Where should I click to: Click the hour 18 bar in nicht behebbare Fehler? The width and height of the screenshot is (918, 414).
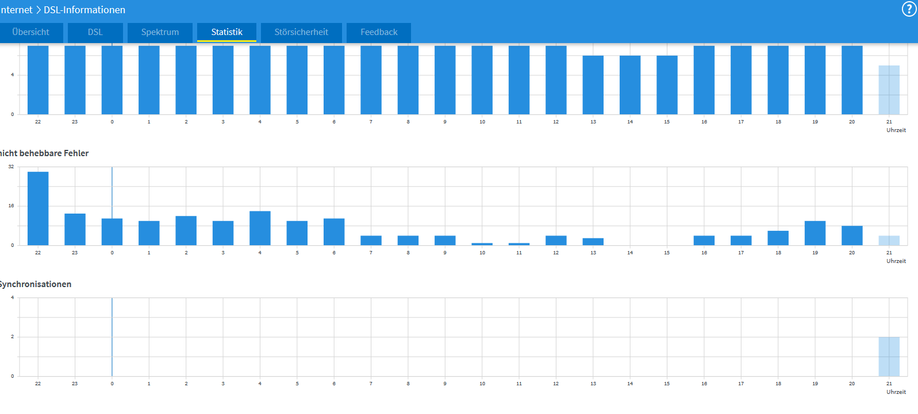[778, 238]
